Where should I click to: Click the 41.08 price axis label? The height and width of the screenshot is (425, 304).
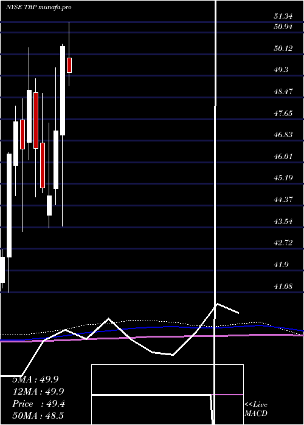pyautogui.click(x=283, y=286)
